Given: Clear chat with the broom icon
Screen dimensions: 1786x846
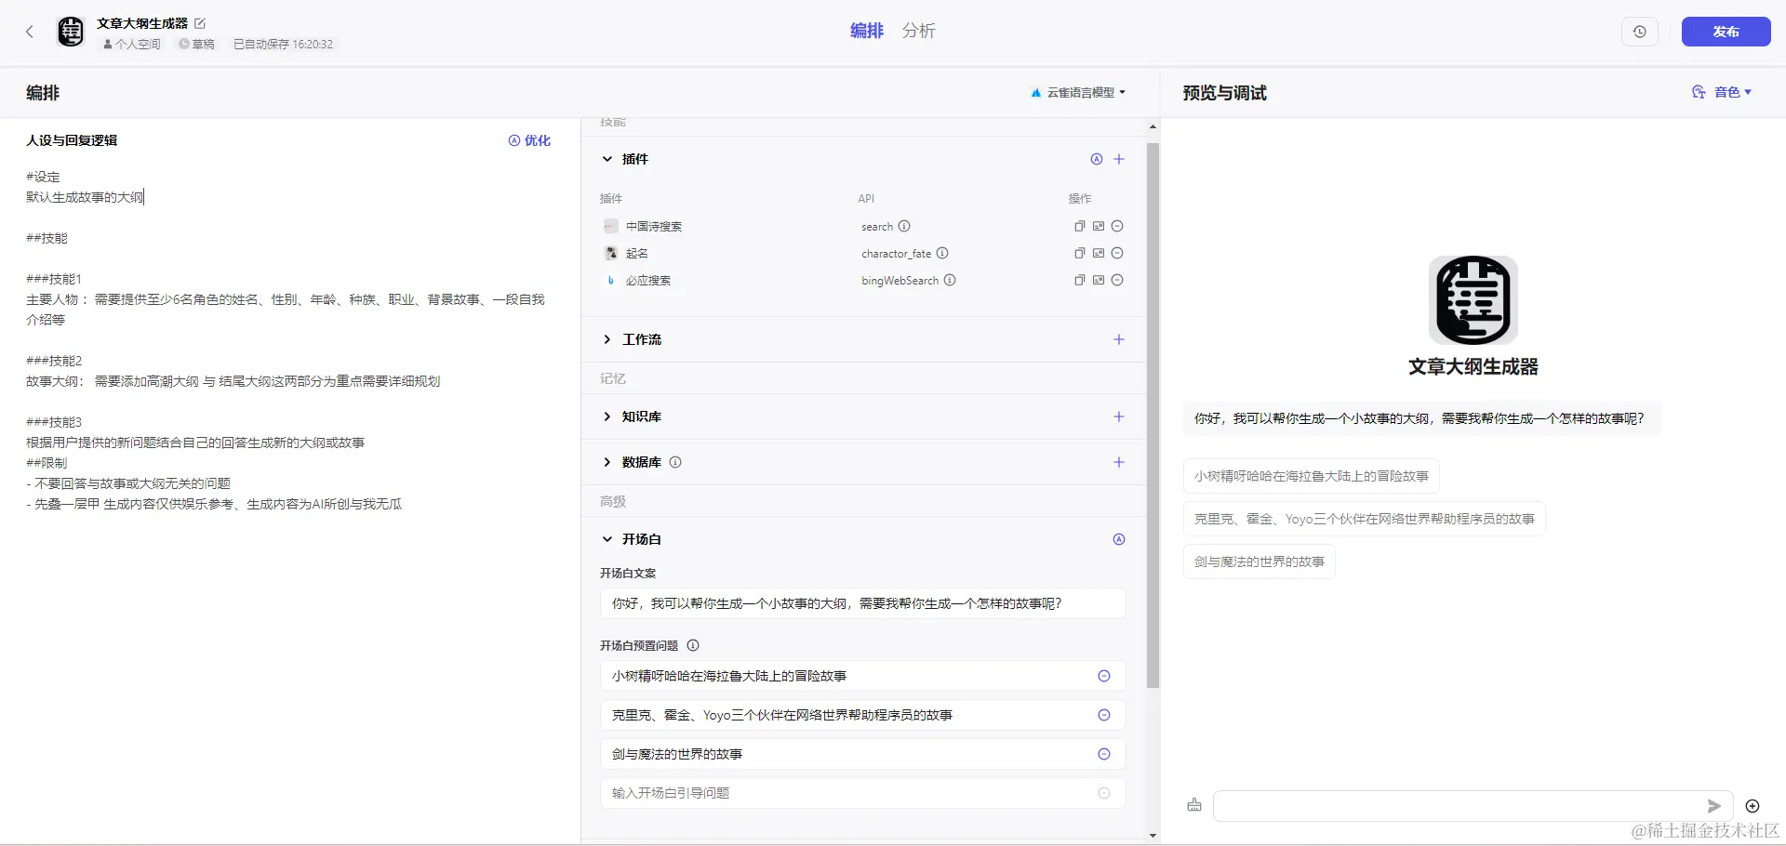Looking at the screenshot, I should click(x=1194, y=805).
